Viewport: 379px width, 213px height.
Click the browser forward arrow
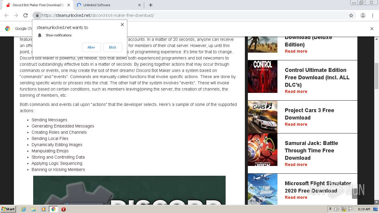(x=16, y=15)
